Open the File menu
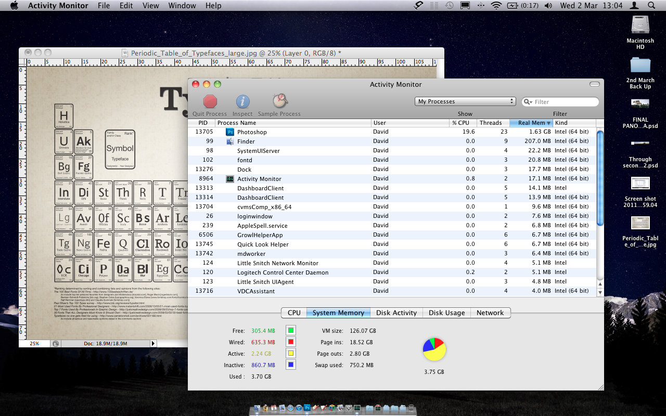666x416 pixels. (104, 6)
